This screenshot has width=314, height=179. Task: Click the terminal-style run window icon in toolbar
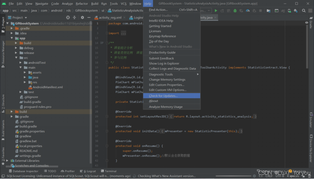point(276,11)
